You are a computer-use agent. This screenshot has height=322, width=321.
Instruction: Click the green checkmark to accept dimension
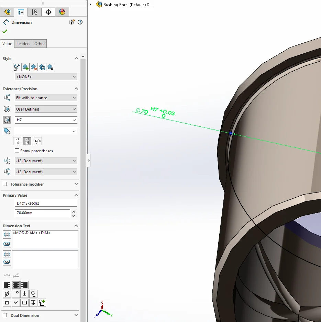[x=5, y=31]
